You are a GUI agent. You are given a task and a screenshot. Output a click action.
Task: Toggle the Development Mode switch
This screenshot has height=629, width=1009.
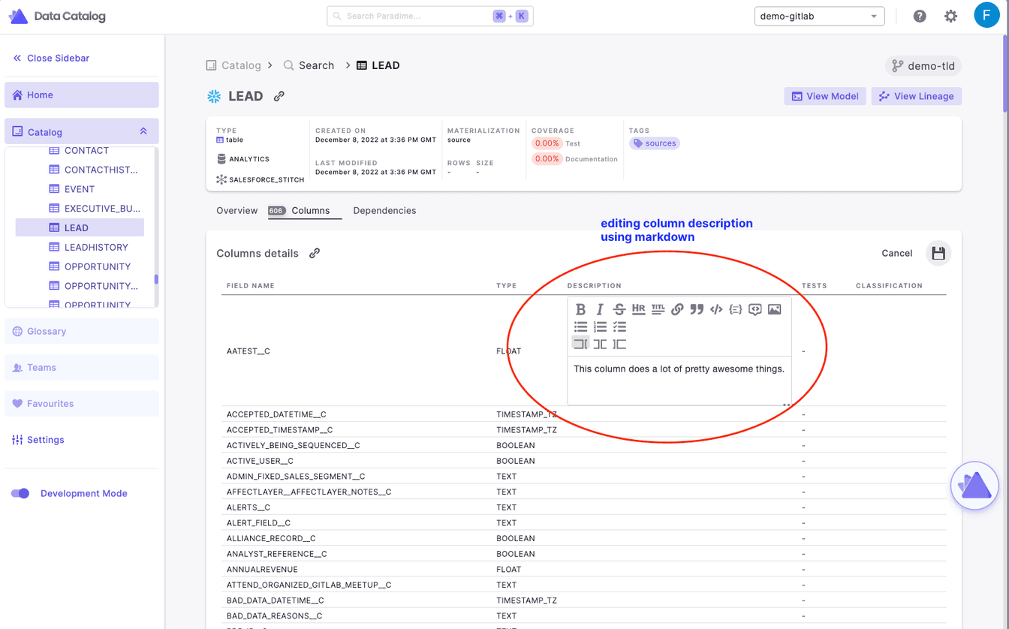pos(20,493)
